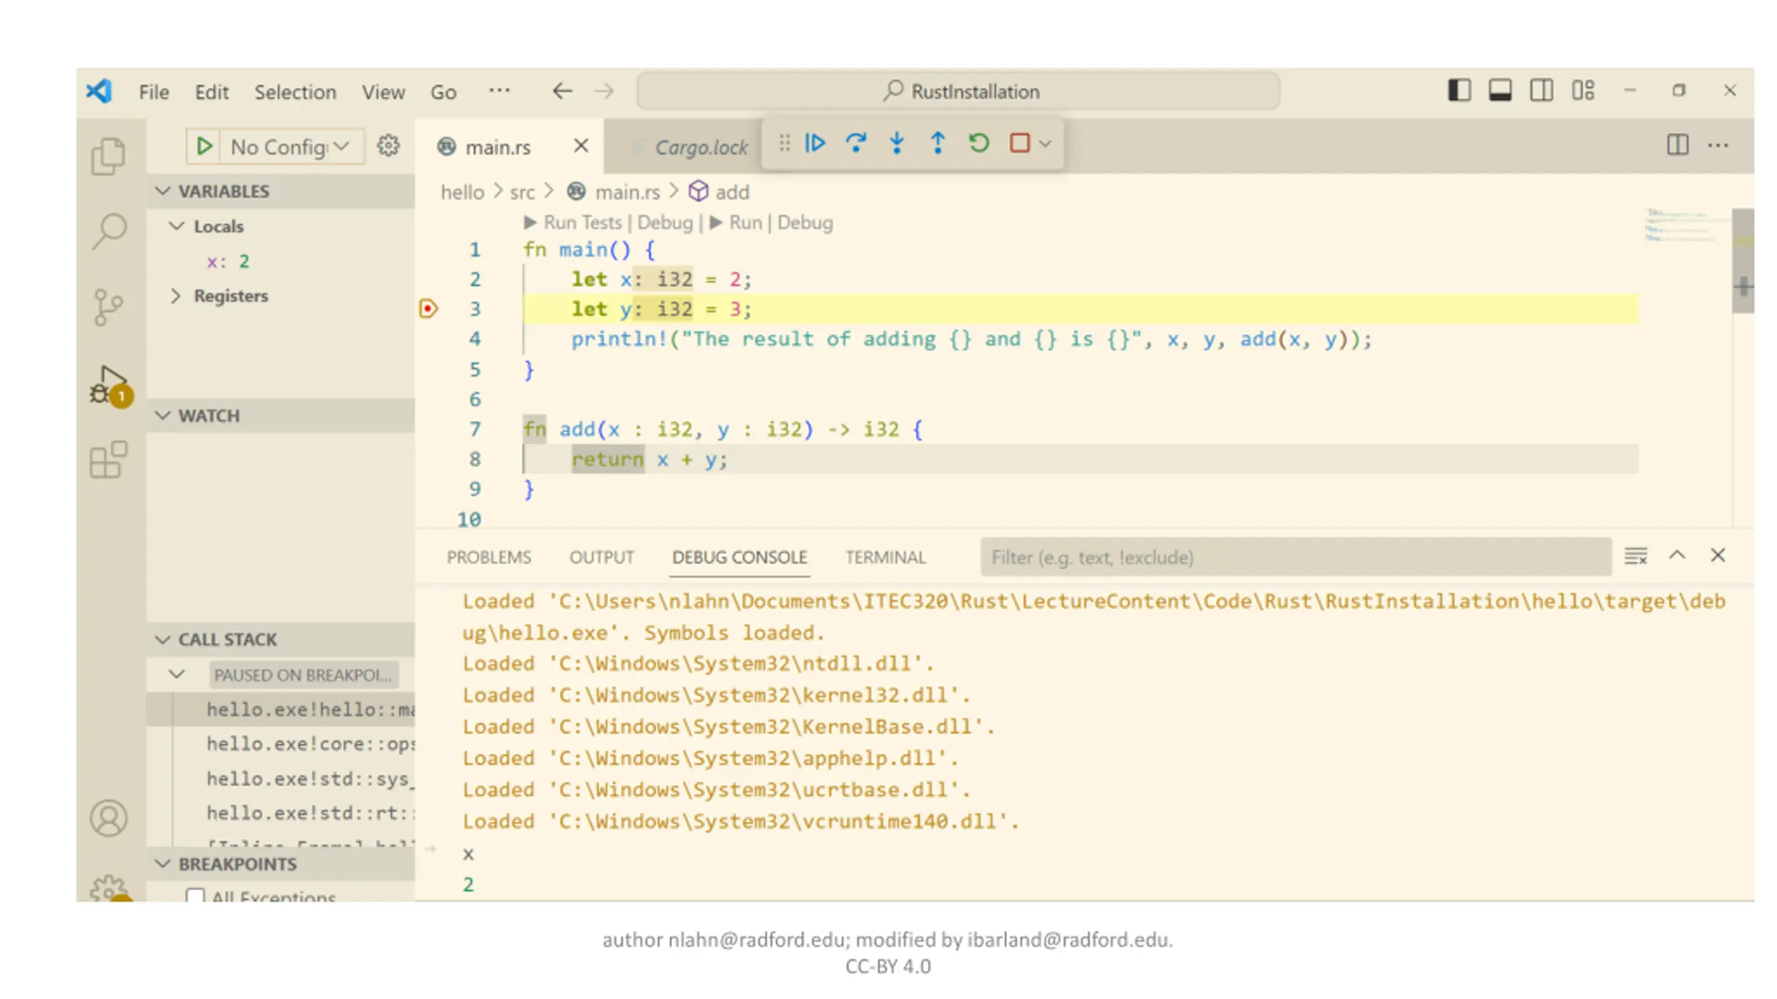Screen dimensions: 1777x999
Task: Restart the debugging session
Action: (979, 144)
